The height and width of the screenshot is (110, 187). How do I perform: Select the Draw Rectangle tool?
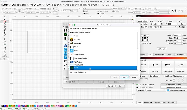(5, 22)
